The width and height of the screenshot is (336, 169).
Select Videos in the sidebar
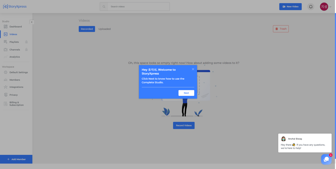[x=13, y=34]
